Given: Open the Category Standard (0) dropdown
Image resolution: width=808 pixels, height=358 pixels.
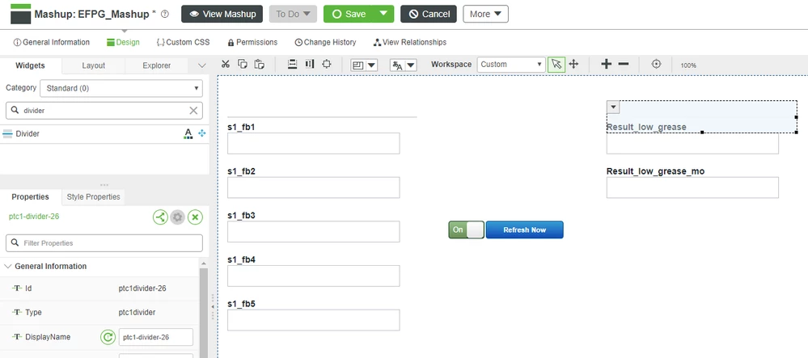Looking at the screenshot, I should [121, 88].
